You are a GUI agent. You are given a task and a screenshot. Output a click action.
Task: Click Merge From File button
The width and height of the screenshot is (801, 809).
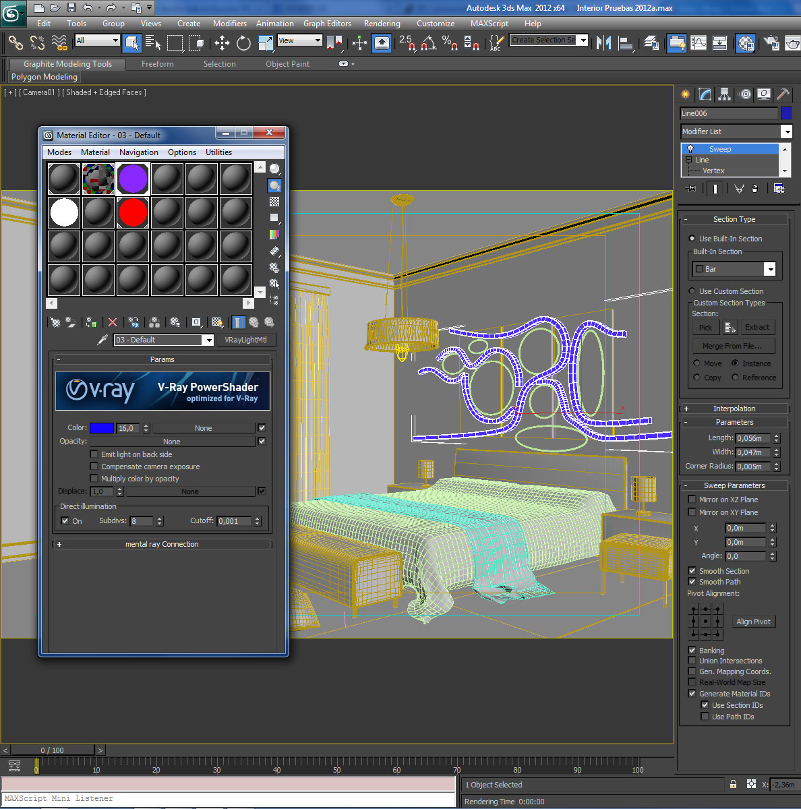734,346
